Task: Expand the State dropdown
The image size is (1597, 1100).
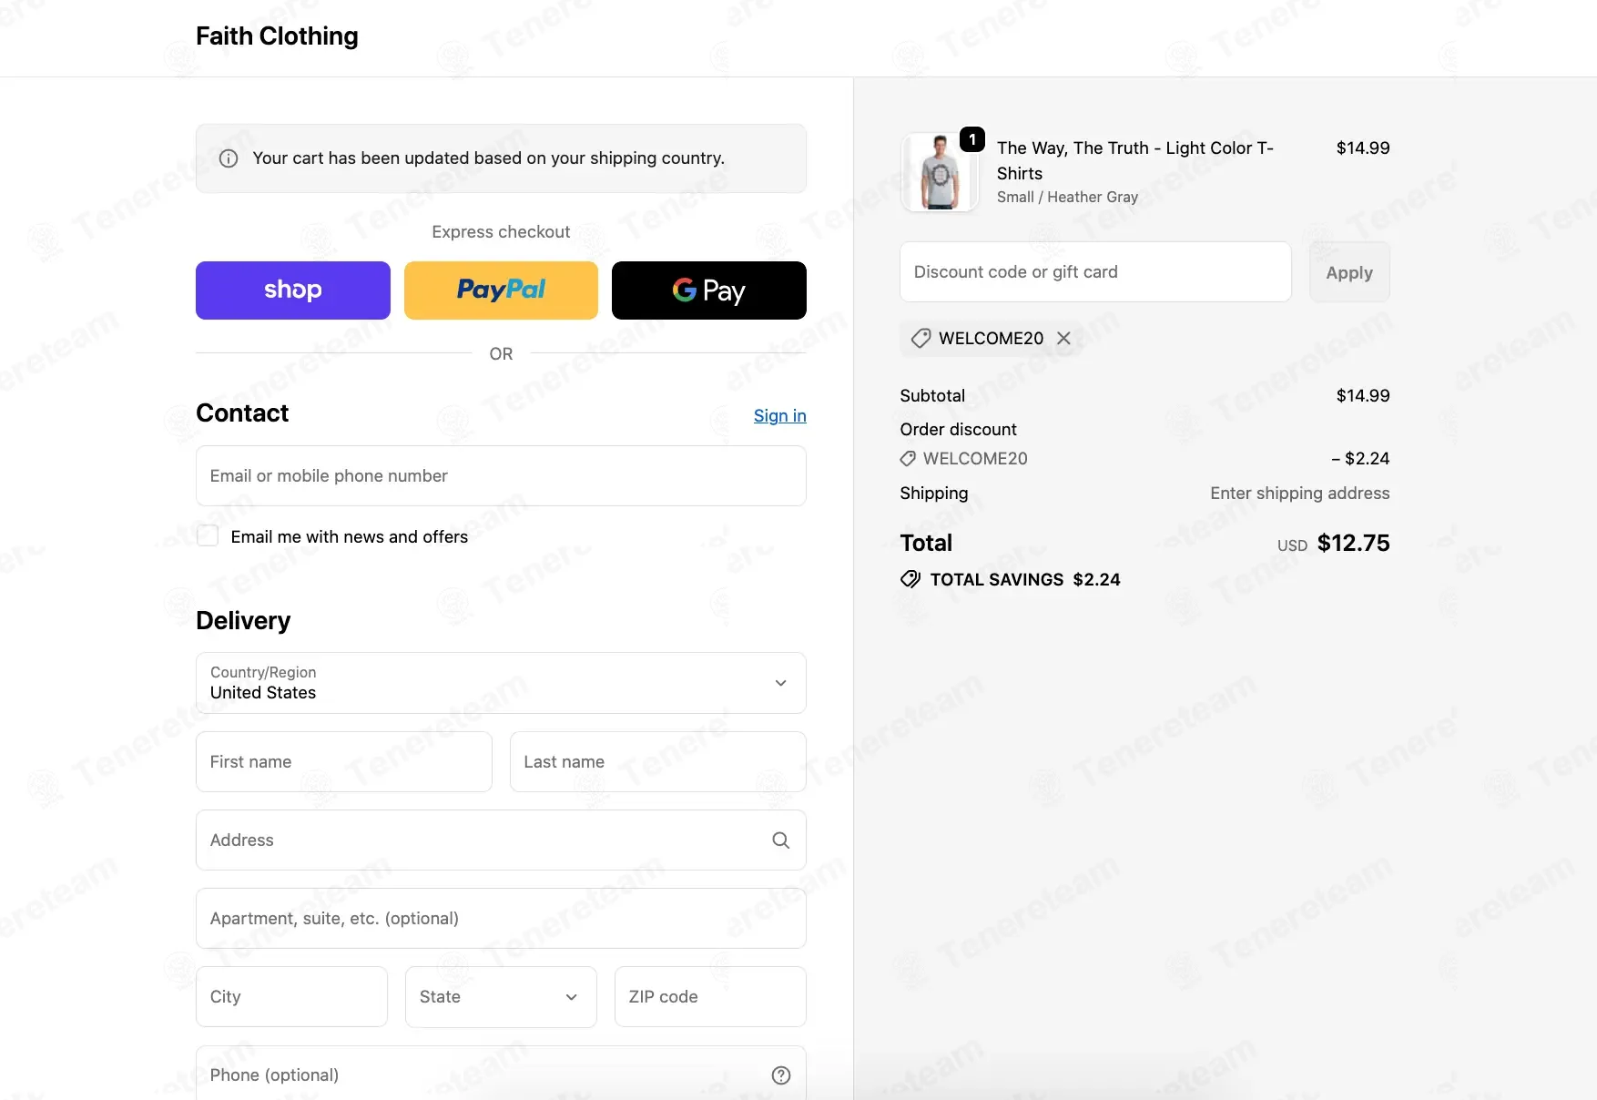Action: tap(501, 997)
